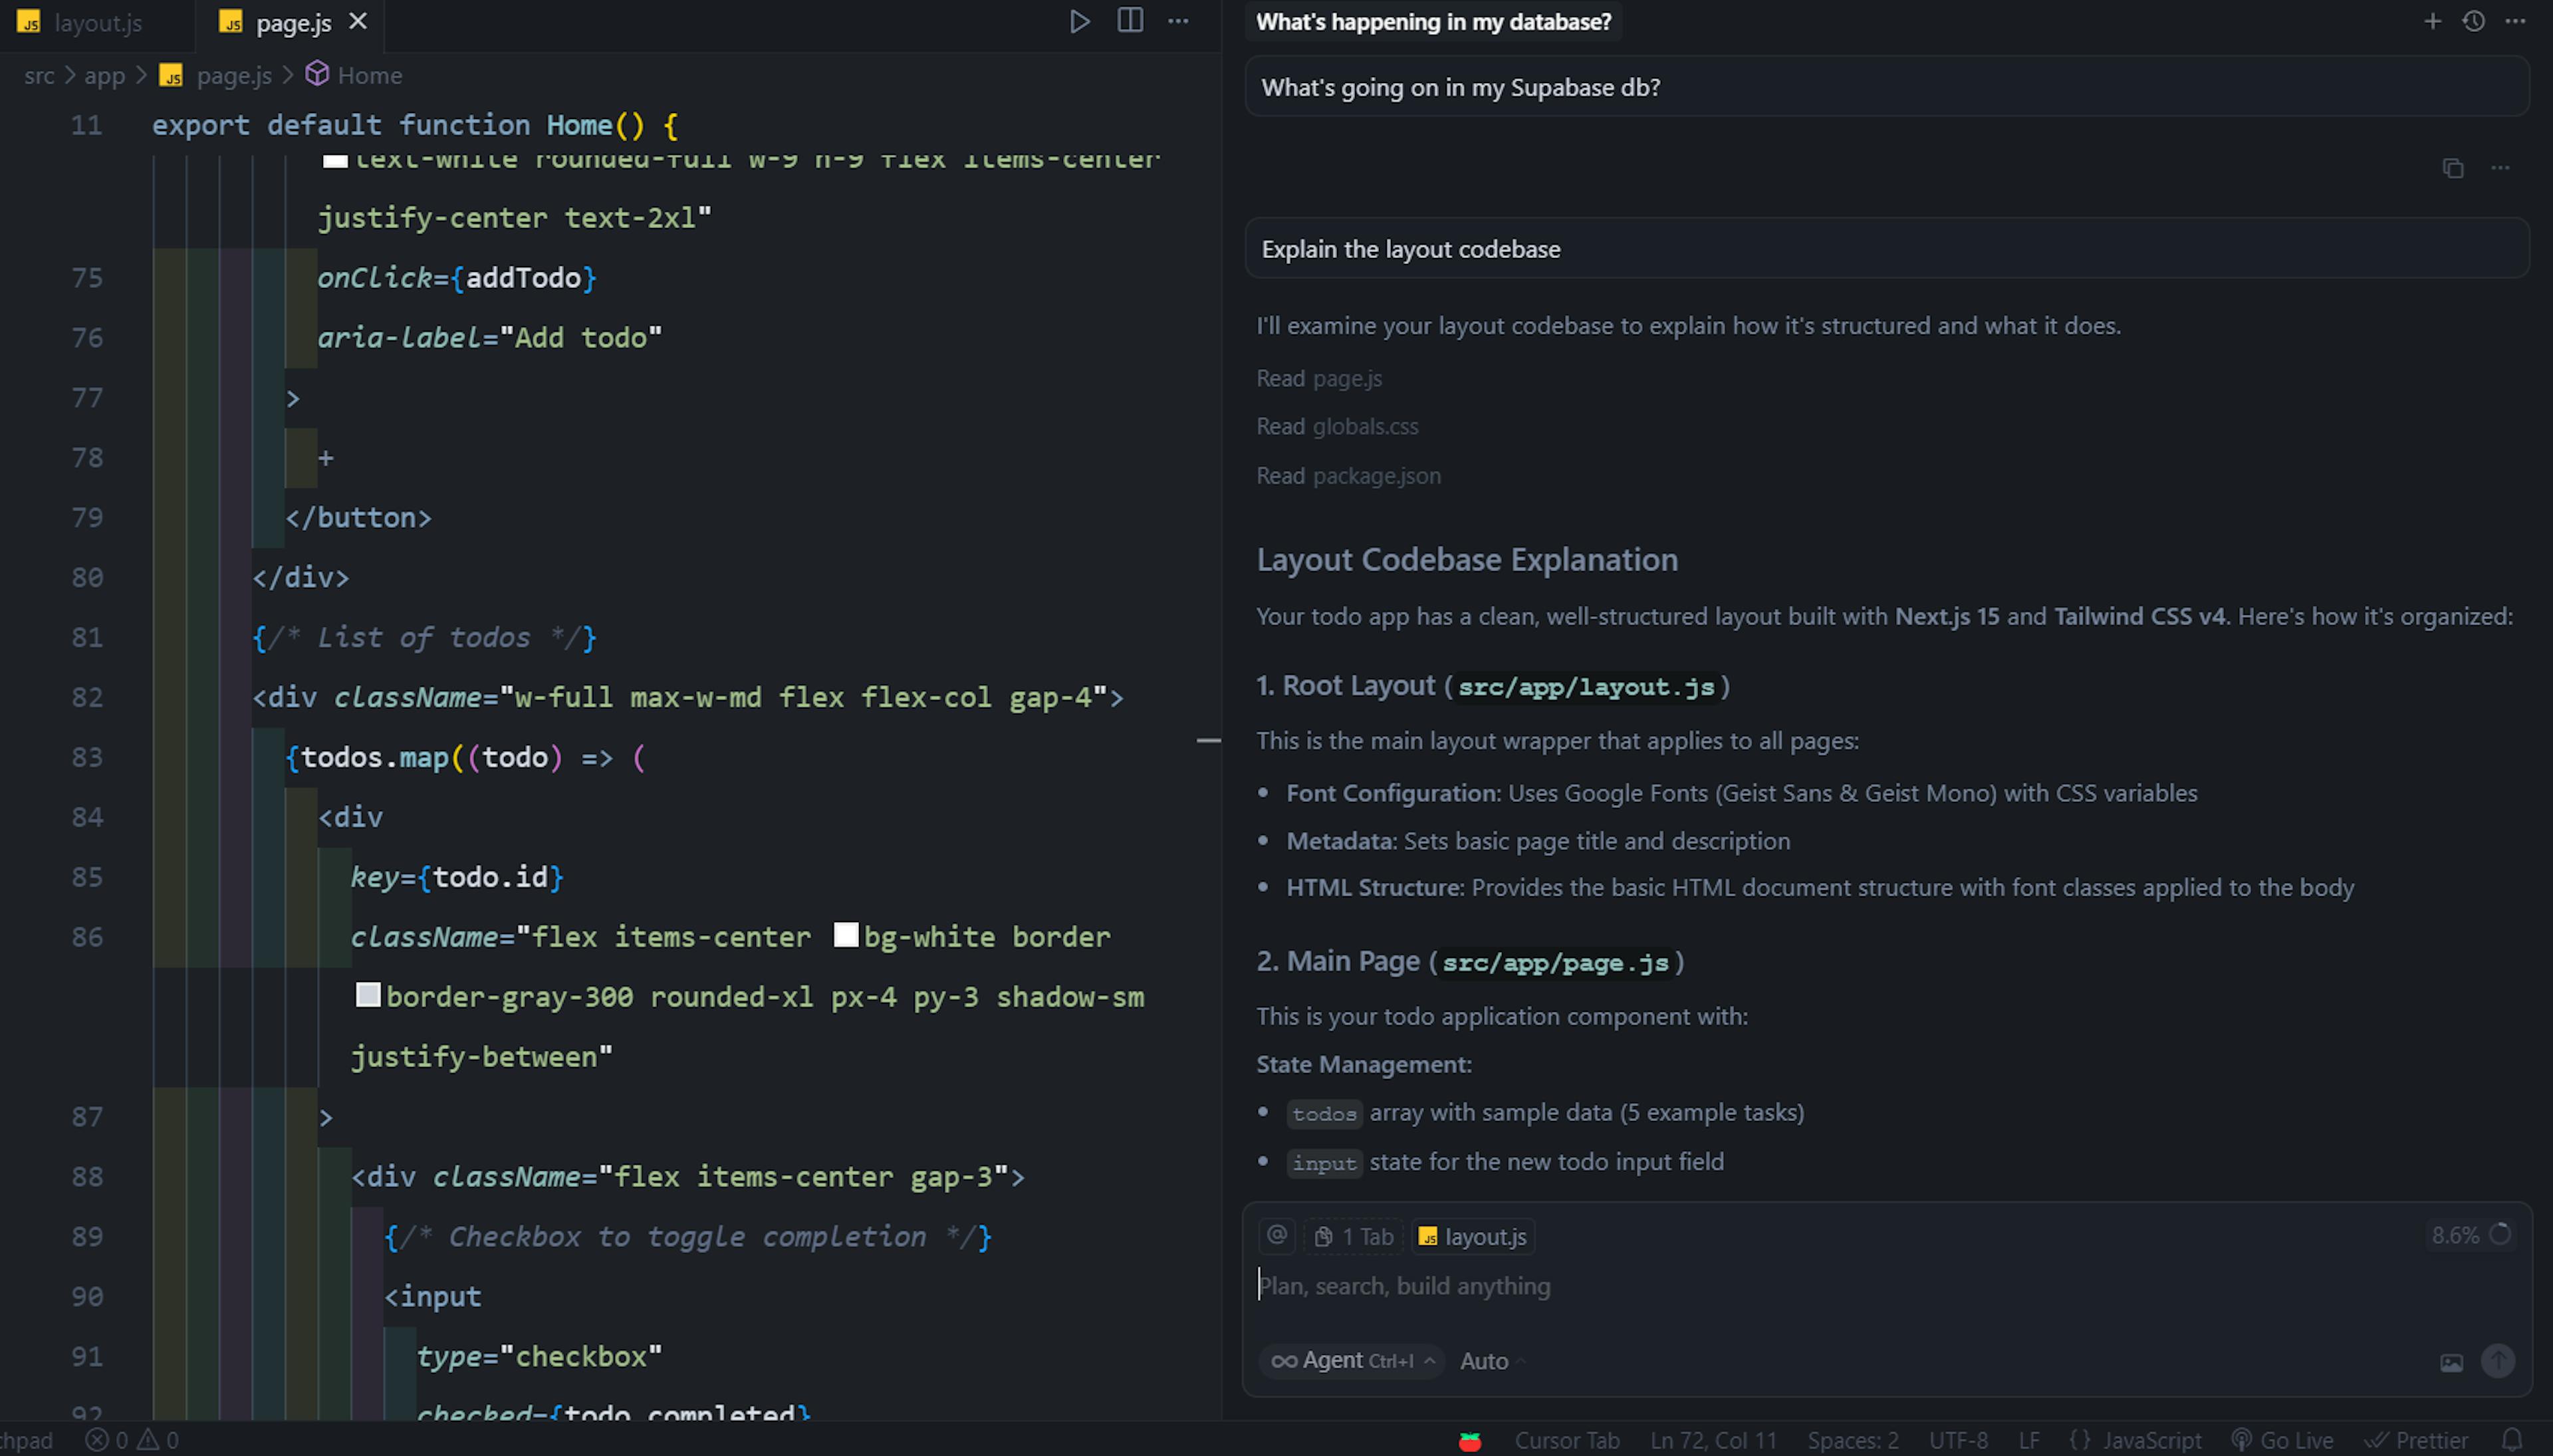Screen dimensions: 2553x1456
Task: Click the split editor icon
Action: click(1130, 21)
